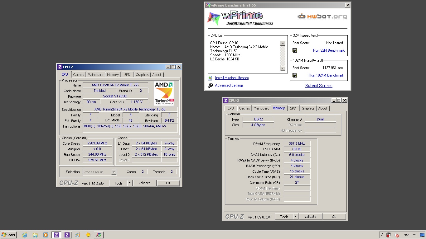Click the Code Name field Trinidad
426x239 pixels.
click(x=99, y=91)
